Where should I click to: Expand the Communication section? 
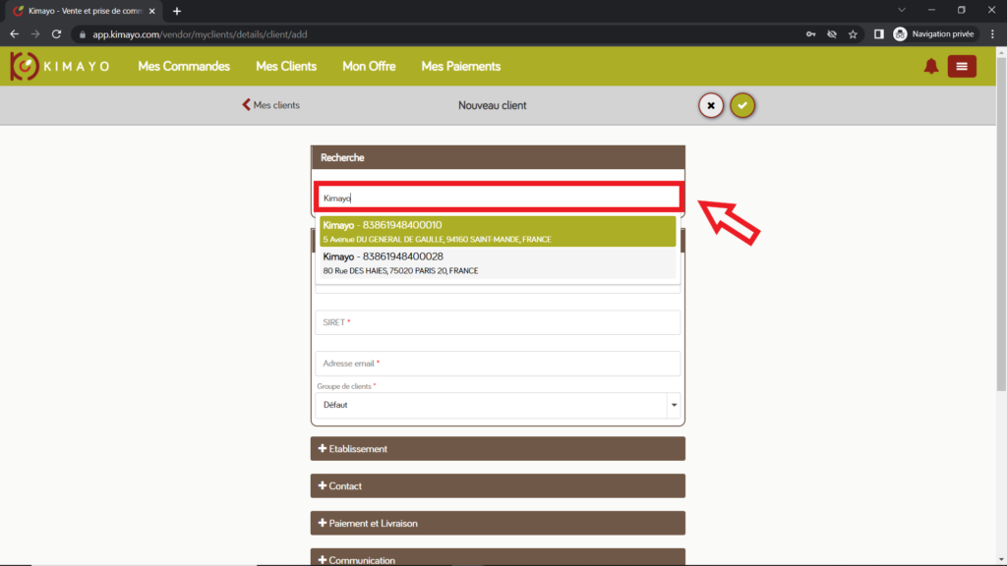498,558
